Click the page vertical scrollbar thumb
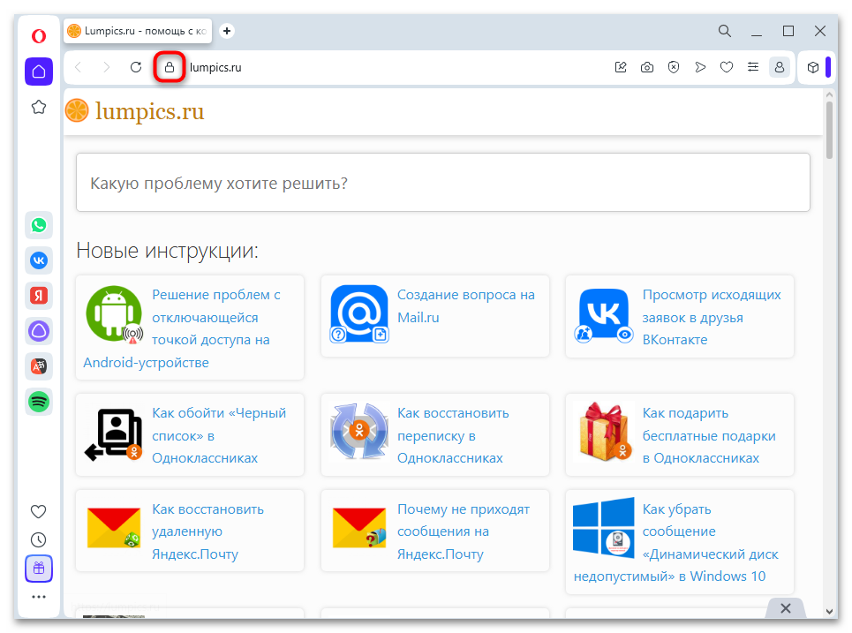 (x=829, y=130)
